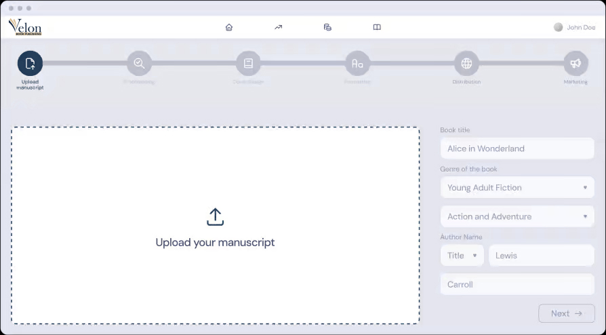Image resolution: width=606 pixels, height=335 pixels.
Task: Click the upload arrow in the drop zone
Action: (x=215, y=217)
